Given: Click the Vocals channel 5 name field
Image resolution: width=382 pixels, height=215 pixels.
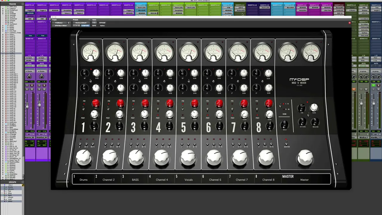Looking at the screenshot, I should [x=189, y=180].
